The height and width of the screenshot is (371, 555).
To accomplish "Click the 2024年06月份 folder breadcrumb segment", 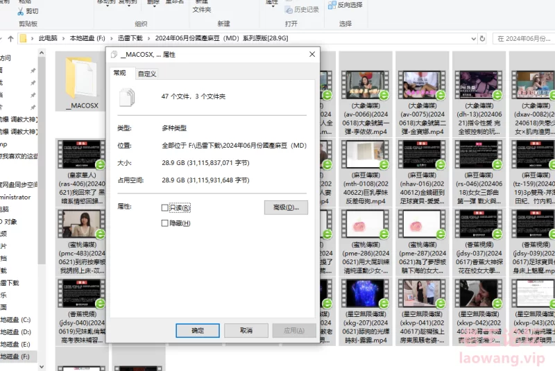I will click(x=221, y=38).
